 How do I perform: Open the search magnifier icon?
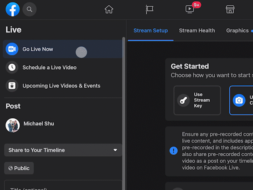30,9
